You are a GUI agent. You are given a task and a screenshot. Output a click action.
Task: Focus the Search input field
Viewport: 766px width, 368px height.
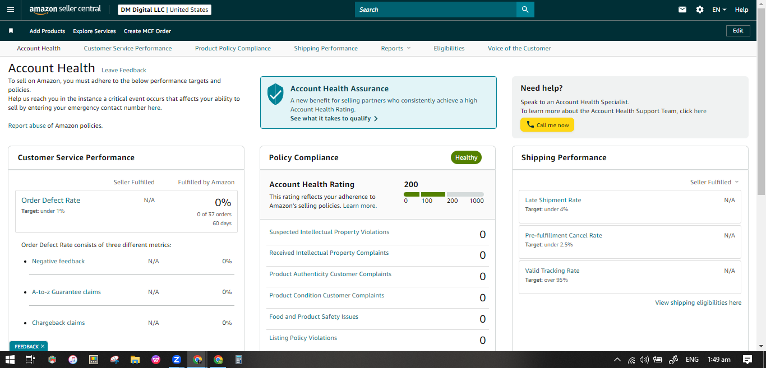(x=436, y=10)
